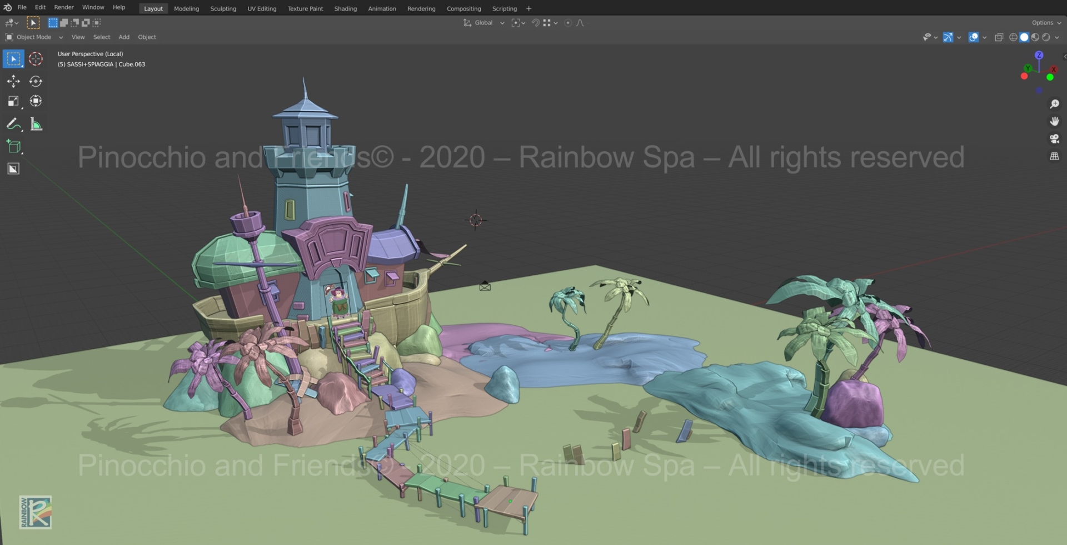Open the editor type dropdown

pyautogui.click(x=12, y=23)
